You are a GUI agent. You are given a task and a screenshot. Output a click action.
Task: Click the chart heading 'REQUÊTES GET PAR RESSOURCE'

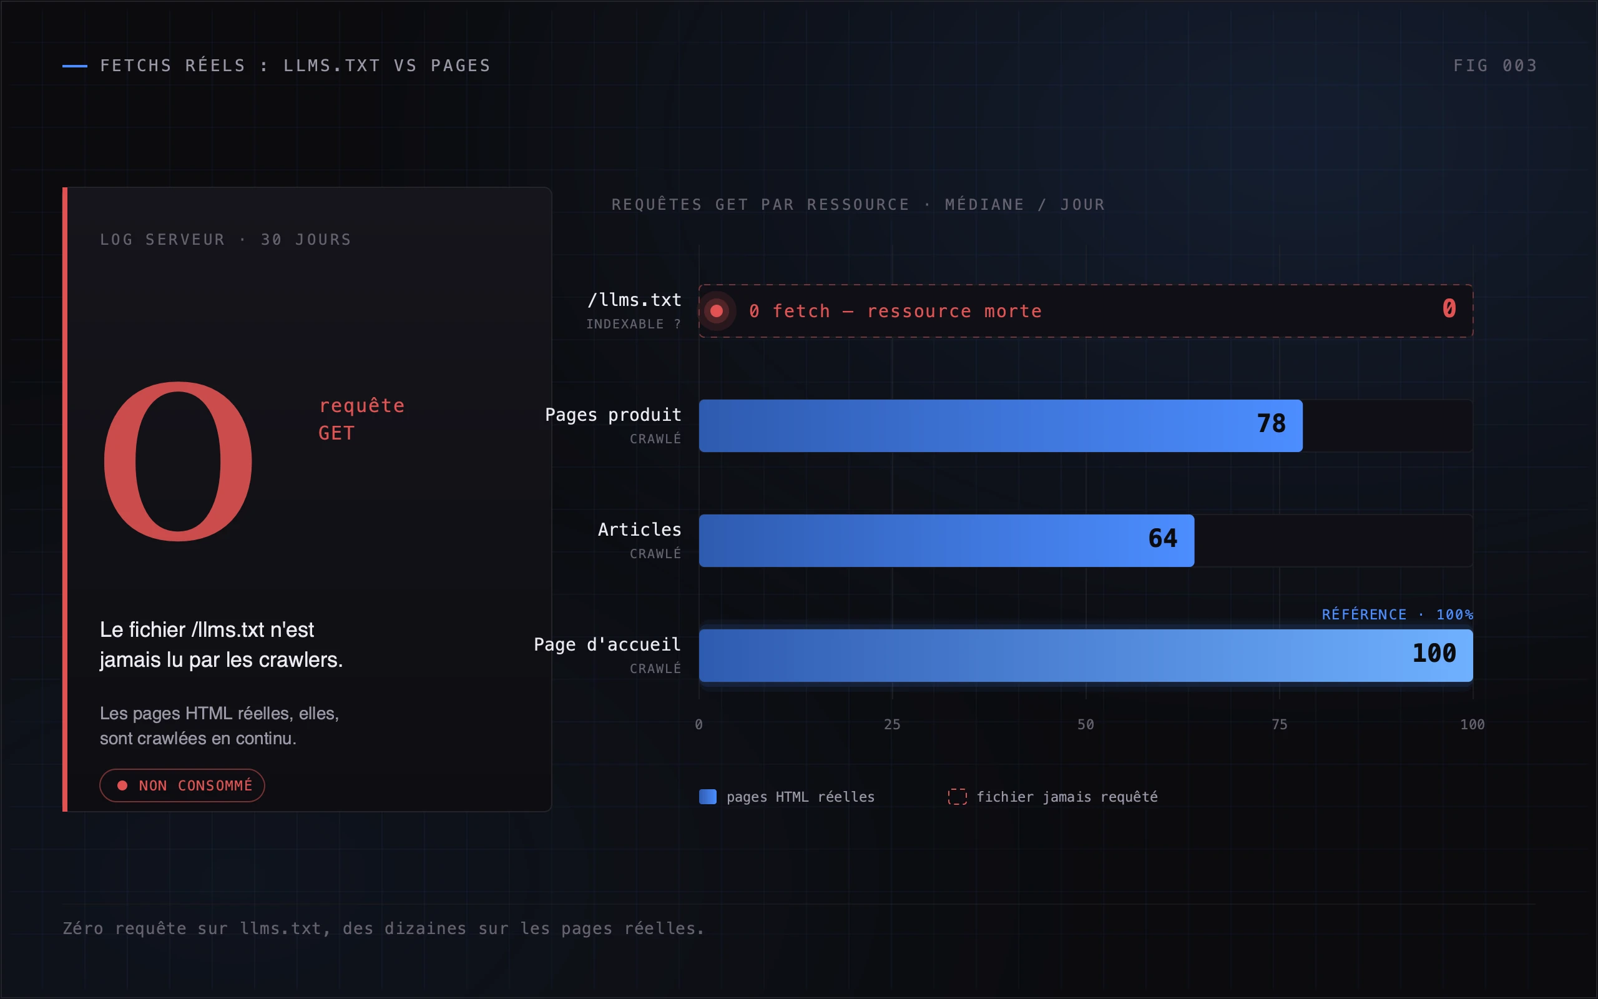click(761, 204)
